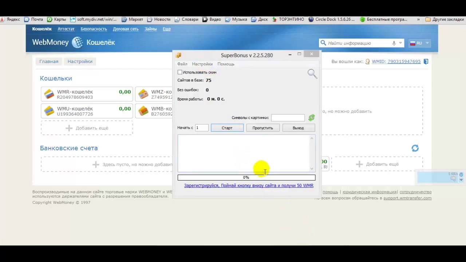Viewport: 466px width, 262px height.
Task: Click the search magnifier in WebMoney header
Action: tap(323, 43)
